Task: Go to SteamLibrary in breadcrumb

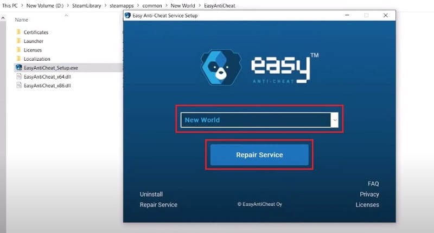Action: [87, 5]
